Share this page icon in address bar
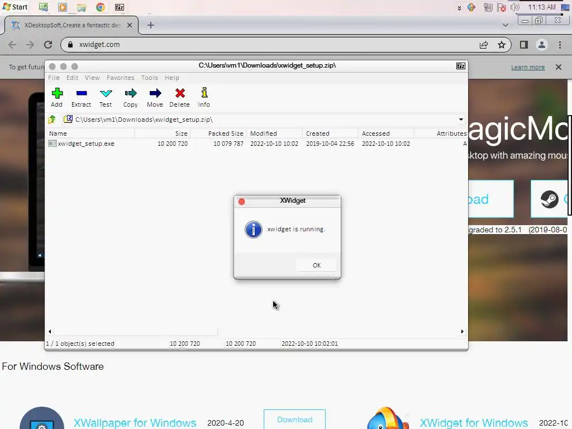This screenshot has height=429, width=572. (x=484, y=45)
